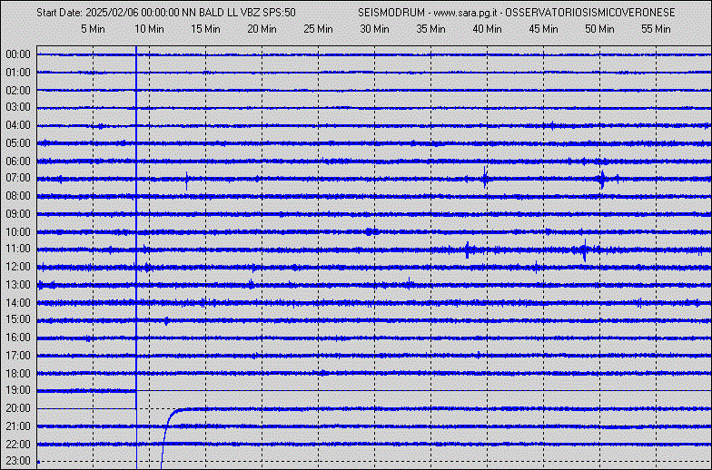Click the 40 Min axis label
The width and height of the screenshot is (712, 470).
point(487,29)
